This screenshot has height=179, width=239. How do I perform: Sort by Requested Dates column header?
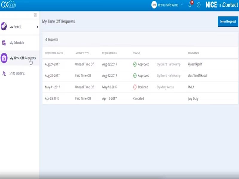54,53
